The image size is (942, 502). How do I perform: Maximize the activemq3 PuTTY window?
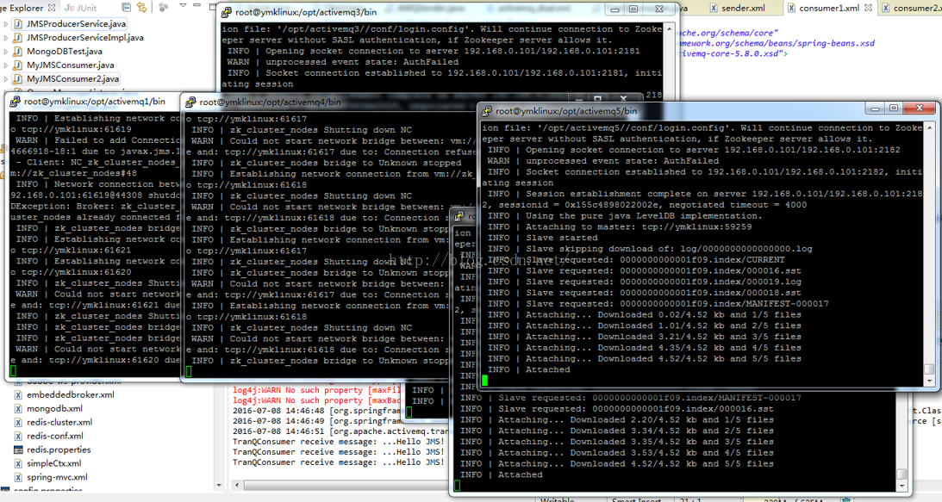(633, 9)
